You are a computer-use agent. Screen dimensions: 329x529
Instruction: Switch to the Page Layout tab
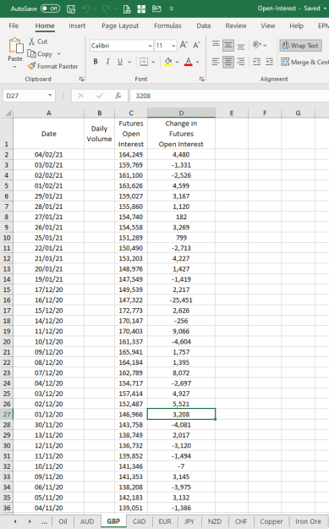pyautogui.click(x=120, y=25)
